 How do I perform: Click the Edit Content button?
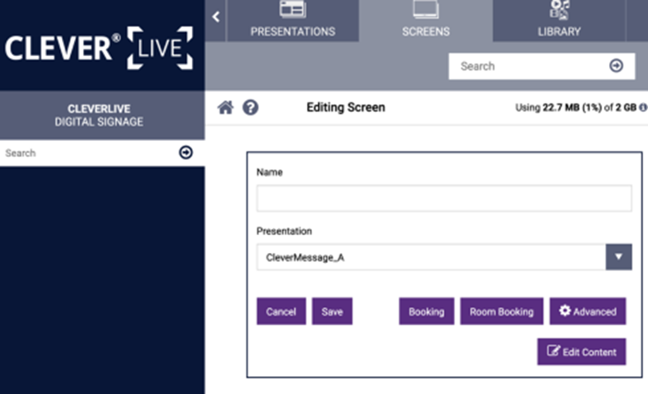pos(582,352)
